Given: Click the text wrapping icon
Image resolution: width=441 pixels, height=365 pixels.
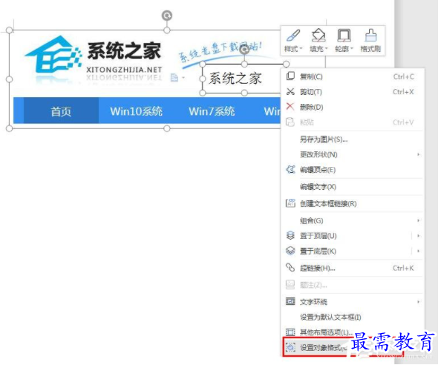Looking at the screenshot, I should coord(290,301).
